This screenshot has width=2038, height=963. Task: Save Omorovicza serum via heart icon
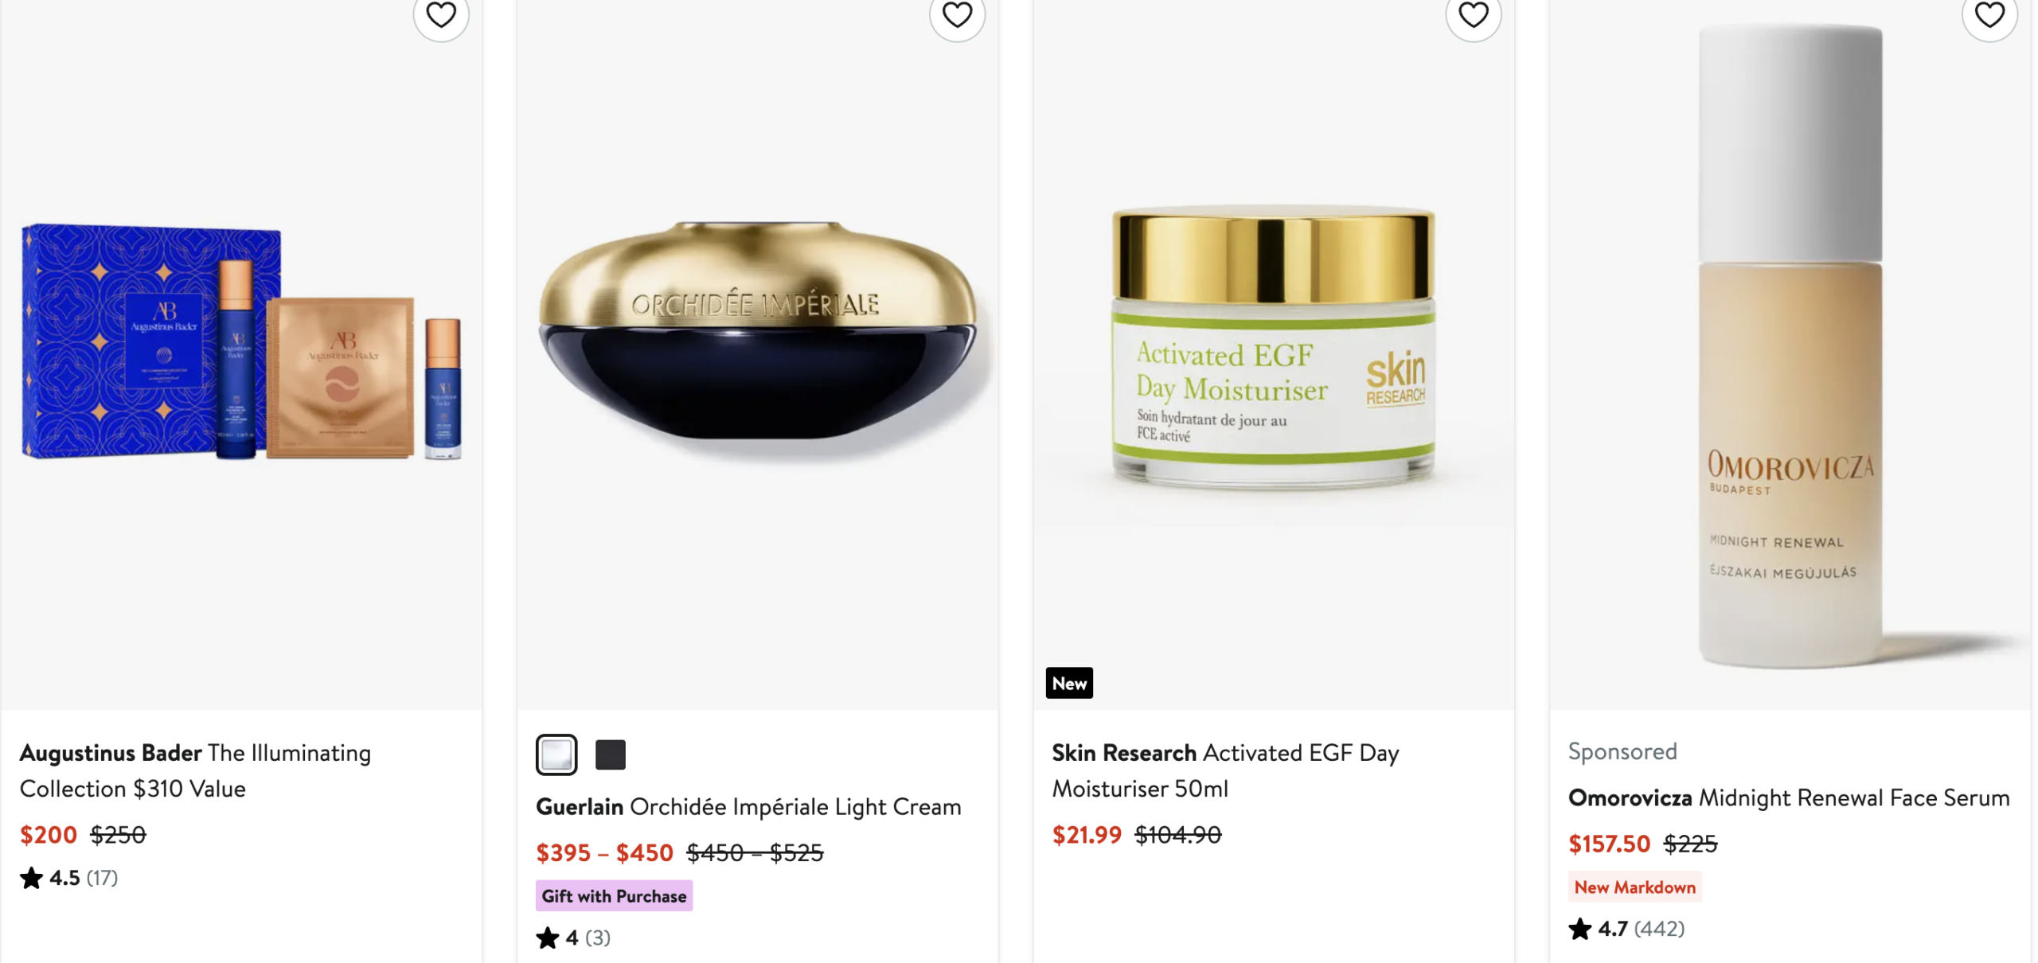(1989, 14)
